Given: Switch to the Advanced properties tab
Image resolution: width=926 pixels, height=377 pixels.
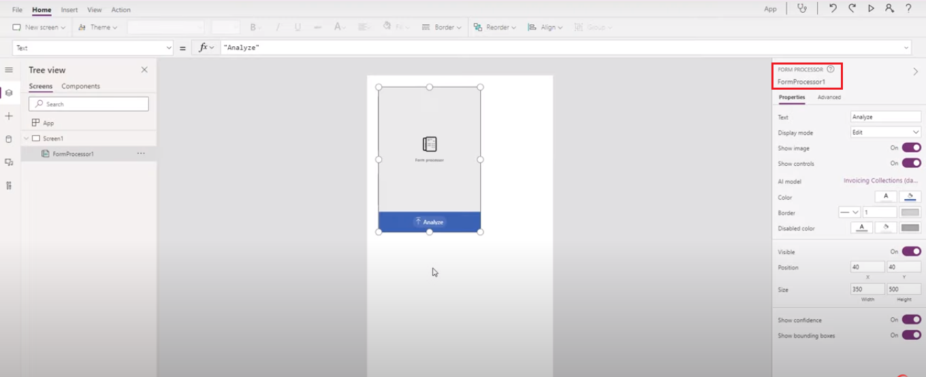Looking at the screenshot, I should [829, 97].
